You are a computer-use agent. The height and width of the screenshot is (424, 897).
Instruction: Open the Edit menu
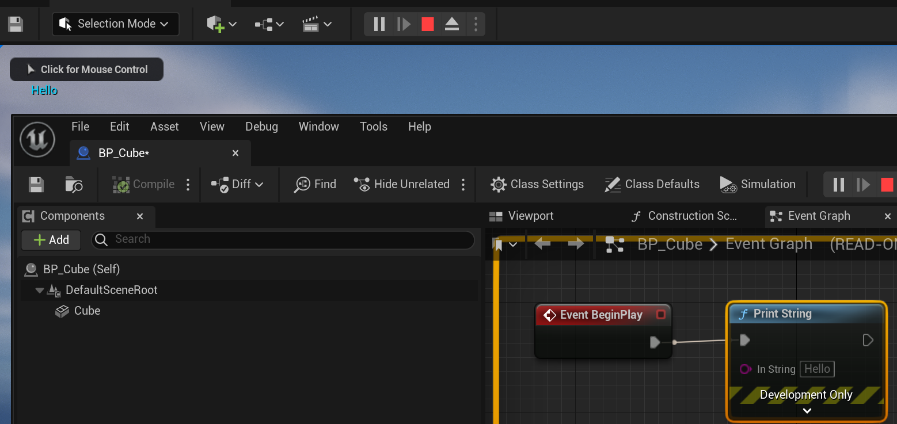(x=119, y=127)
